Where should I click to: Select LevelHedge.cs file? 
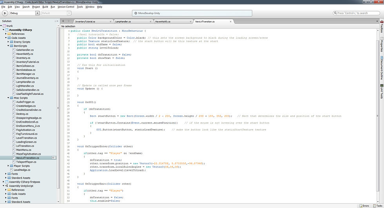tap(22, 170)
